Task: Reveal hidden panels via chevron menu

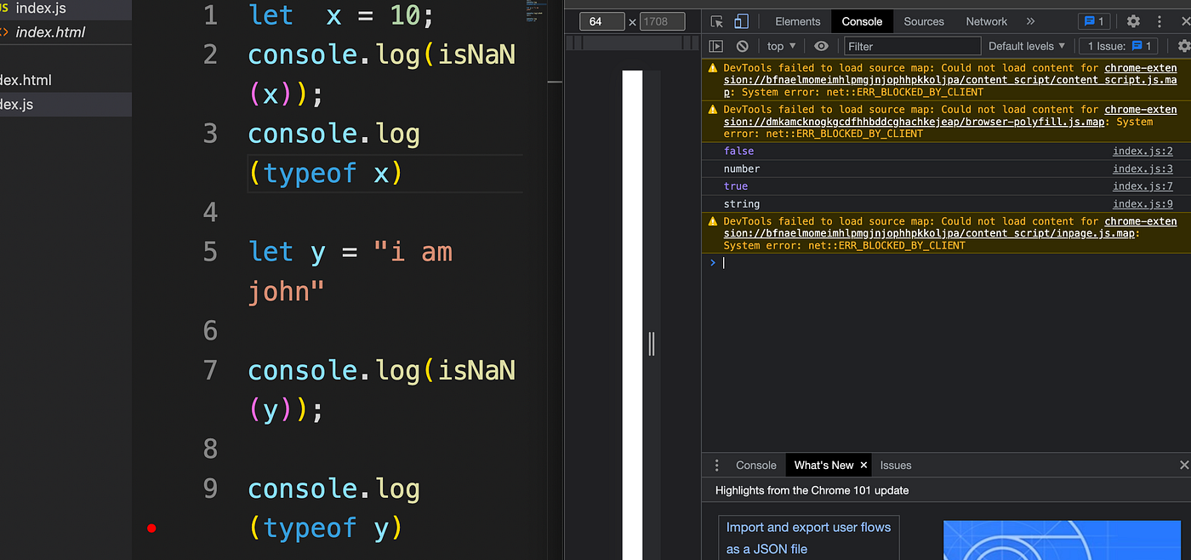Action: 1030,21
